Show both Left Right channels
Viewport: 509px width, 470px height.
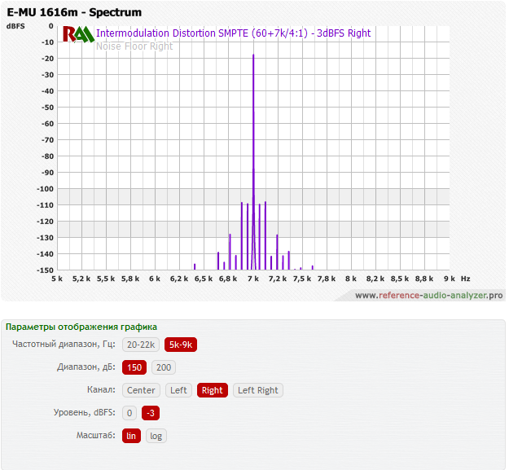click(x=257, y=390)
